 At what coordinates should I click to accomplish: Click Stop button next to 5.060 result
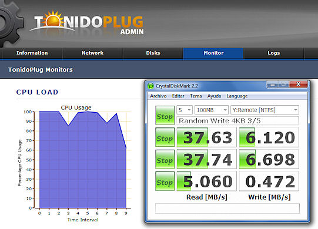[165, 181]
